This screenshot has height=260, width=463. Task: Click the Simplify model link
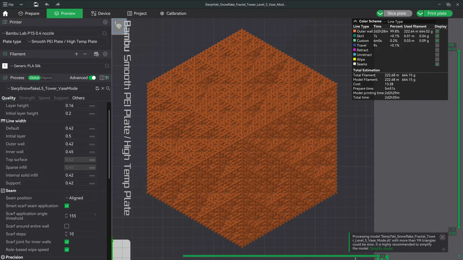tap(381, 248)
